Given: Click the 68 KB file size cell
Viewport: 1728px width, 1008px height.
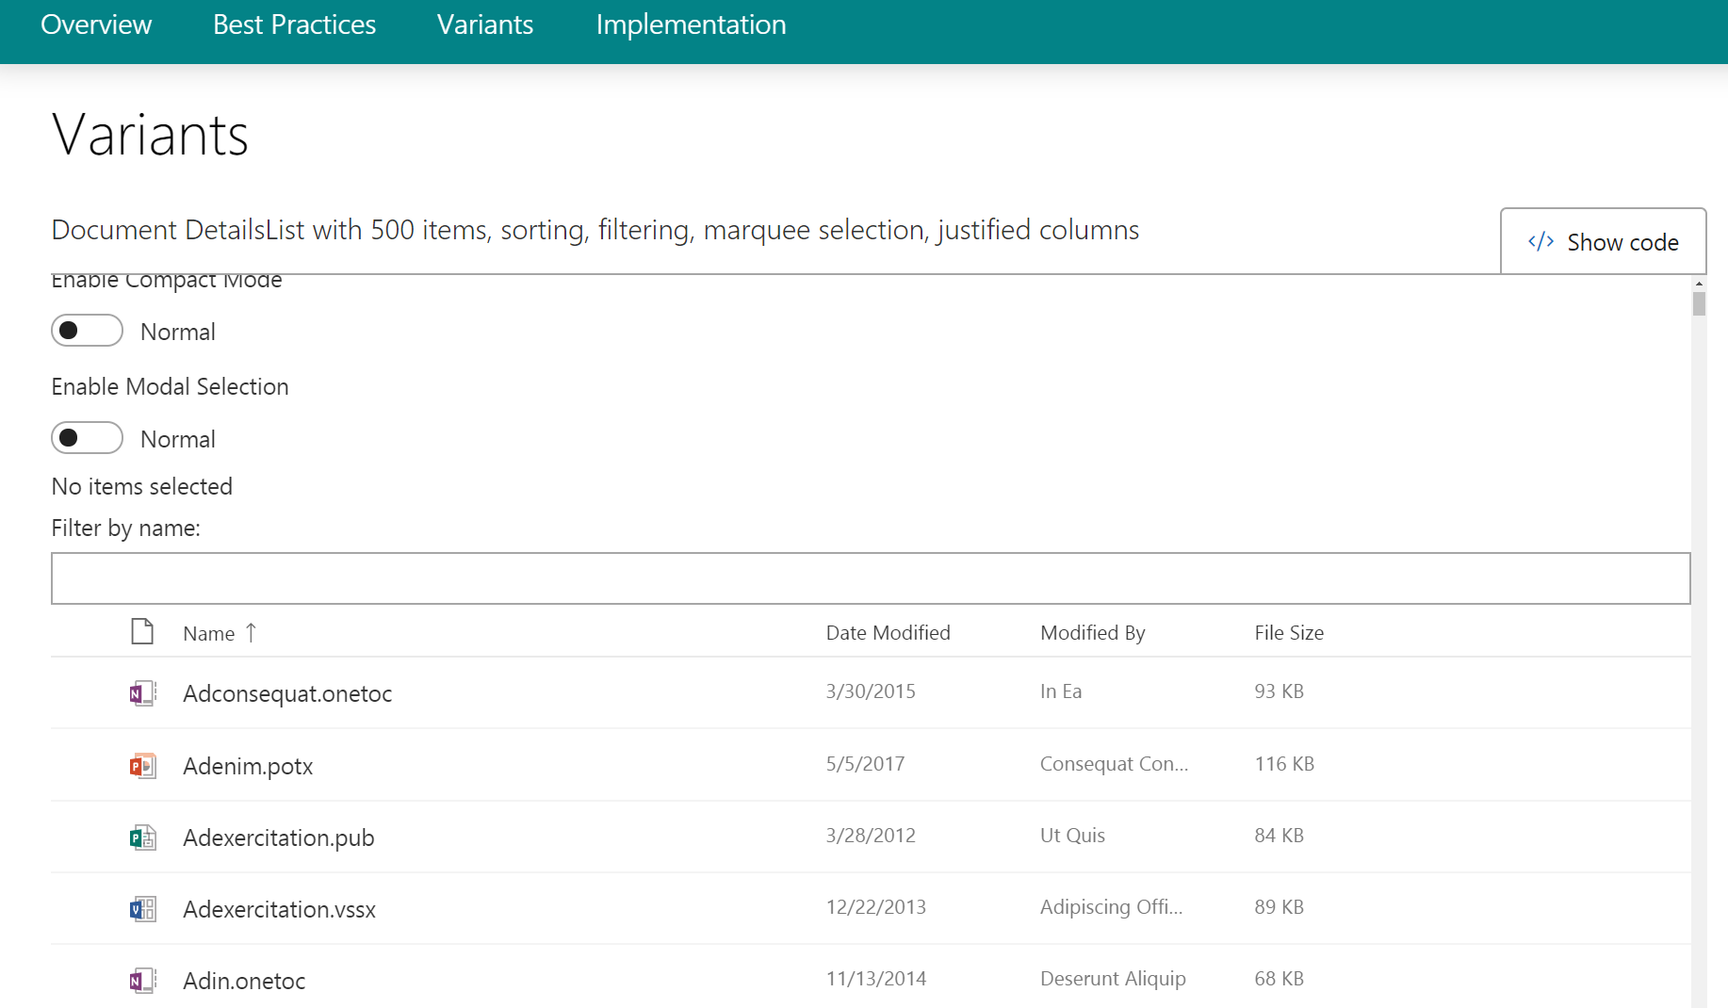Looking at the screenshot, I should pyautogui.click(x=1279, y=978).
